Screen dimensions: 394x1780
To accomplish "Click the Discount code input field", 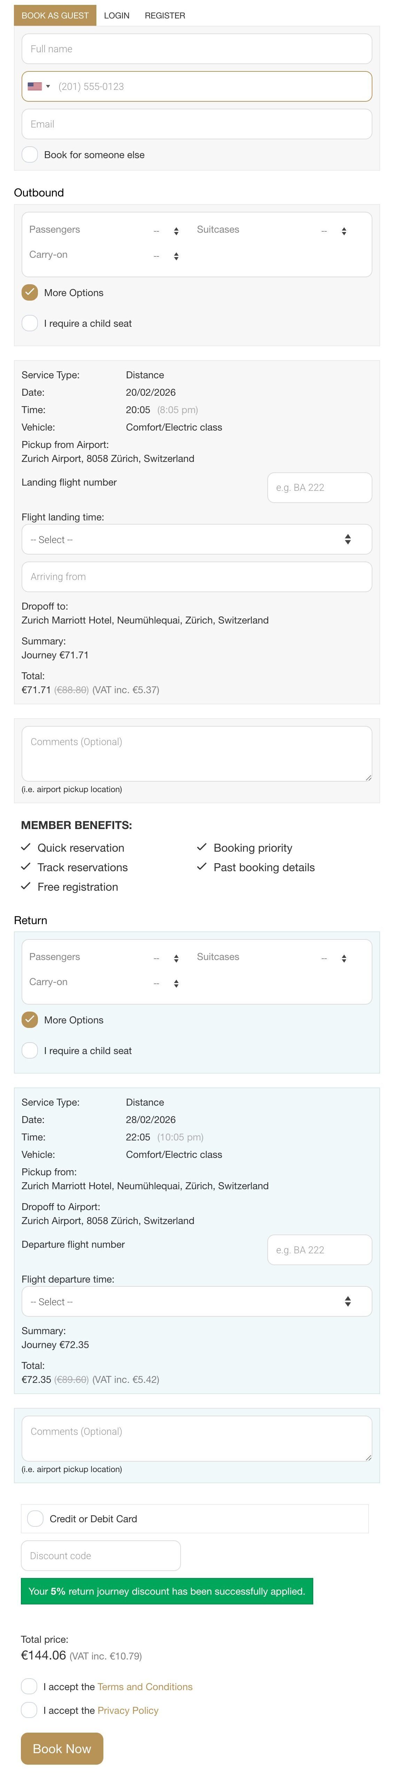I will click(x=101, y=1555).
